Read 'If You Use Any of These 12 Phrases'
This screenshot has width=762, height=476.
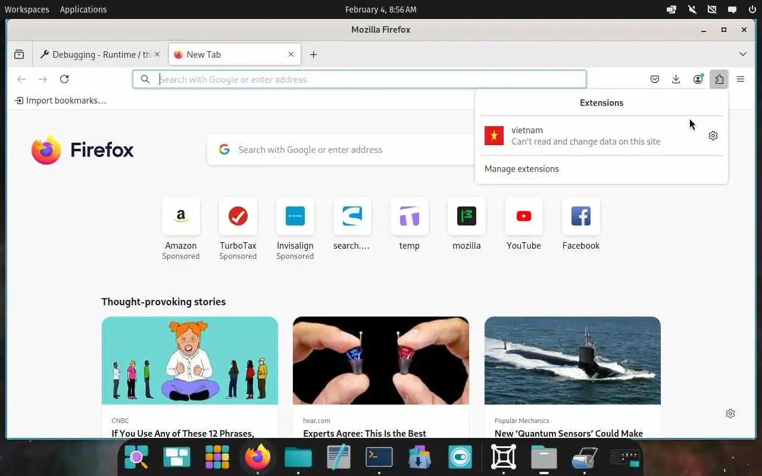(x=183, y=433)
